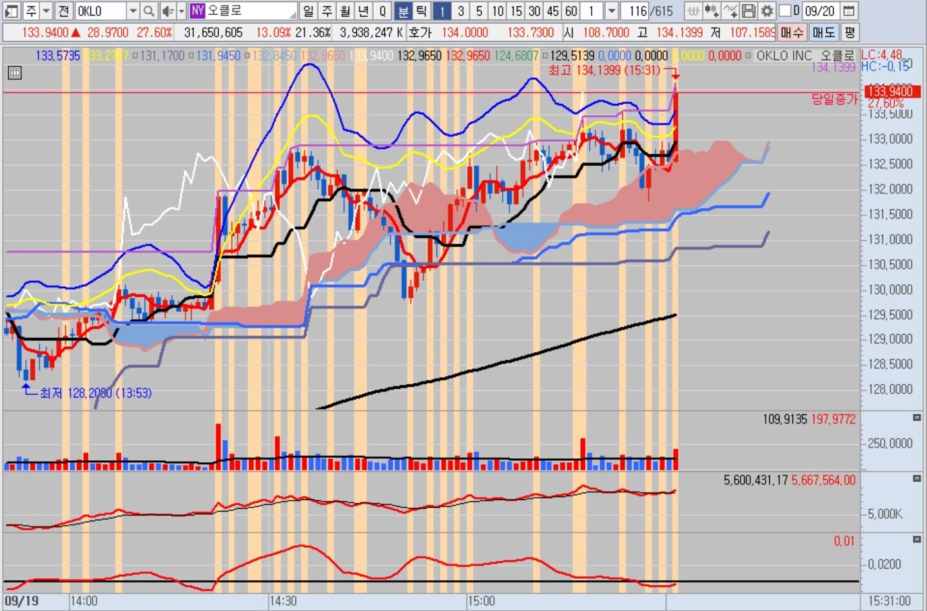Select the 10-minute interval button
This screenshot has height=611, width=927.
(x=498, y=11)
